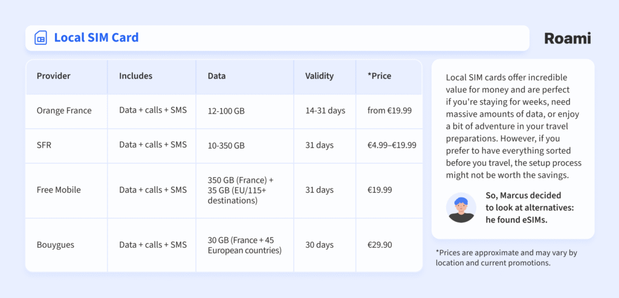Click Marcus avatar illustration

461,208
